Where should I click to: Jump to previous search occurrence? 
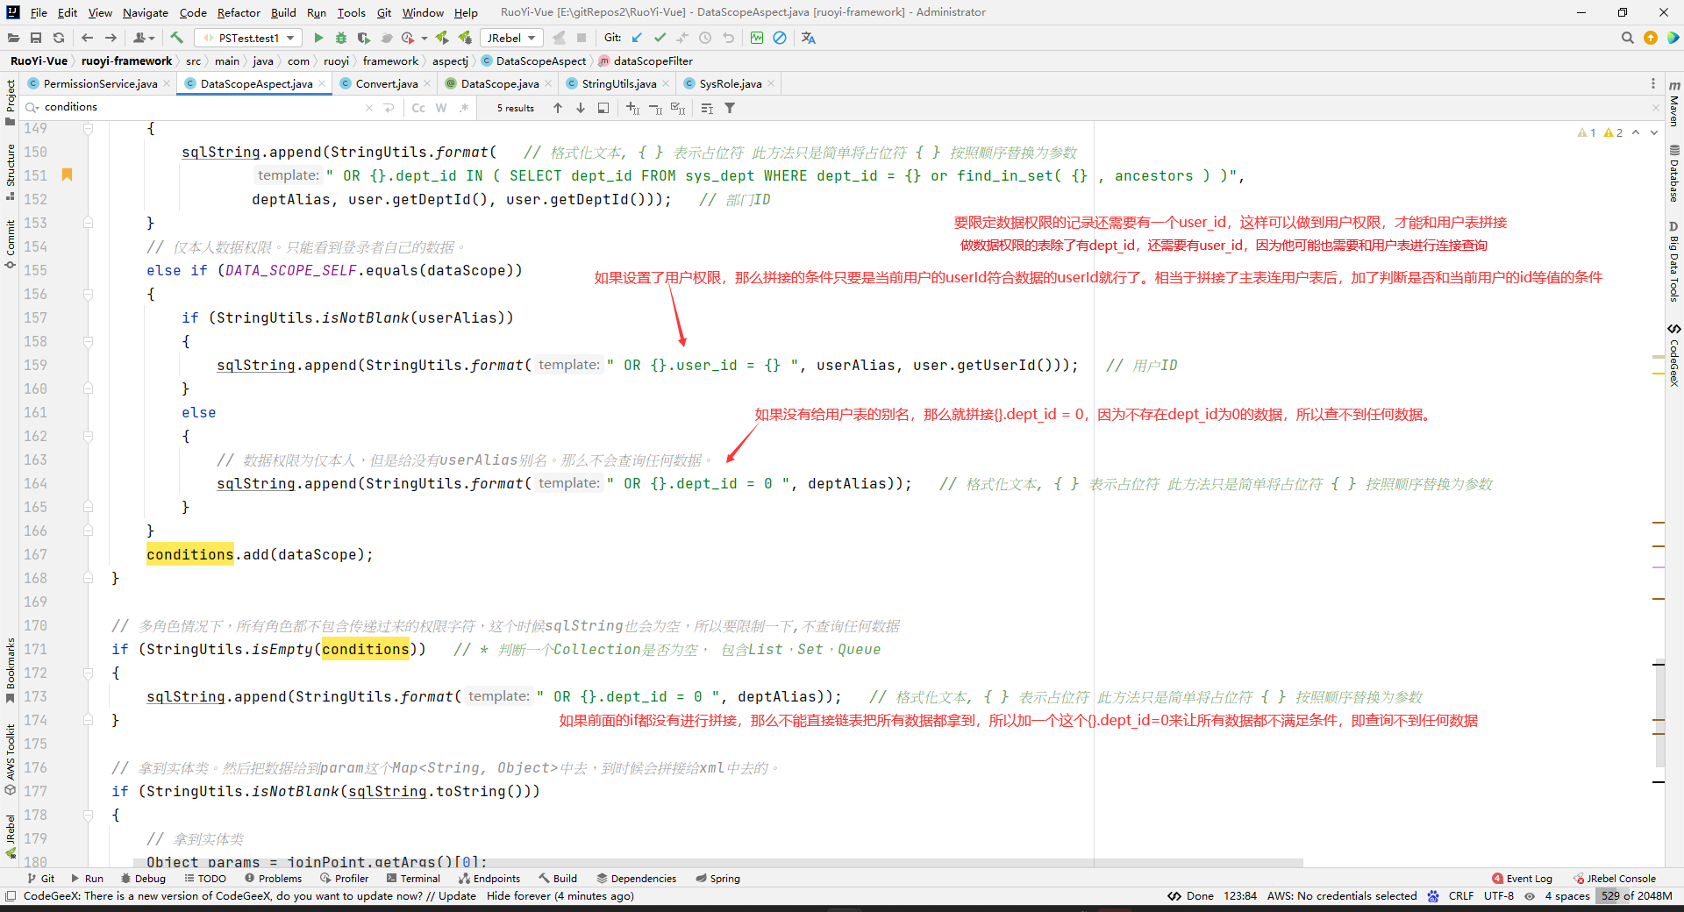tap(558, 108)
